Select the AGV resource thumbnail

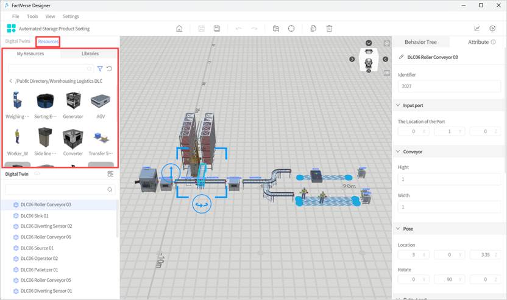tap(101, 104)
